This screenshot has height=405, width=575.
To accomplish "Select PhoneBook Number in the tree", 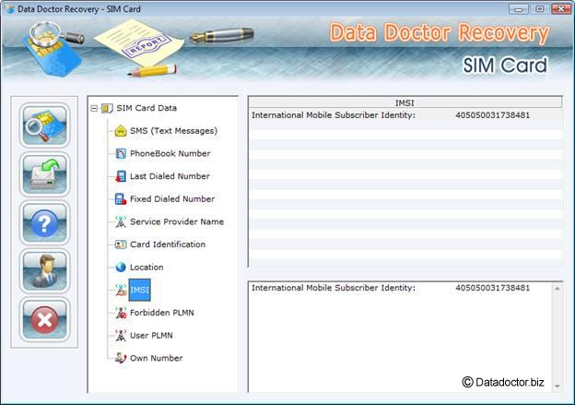I will click(x=170, y=153).
